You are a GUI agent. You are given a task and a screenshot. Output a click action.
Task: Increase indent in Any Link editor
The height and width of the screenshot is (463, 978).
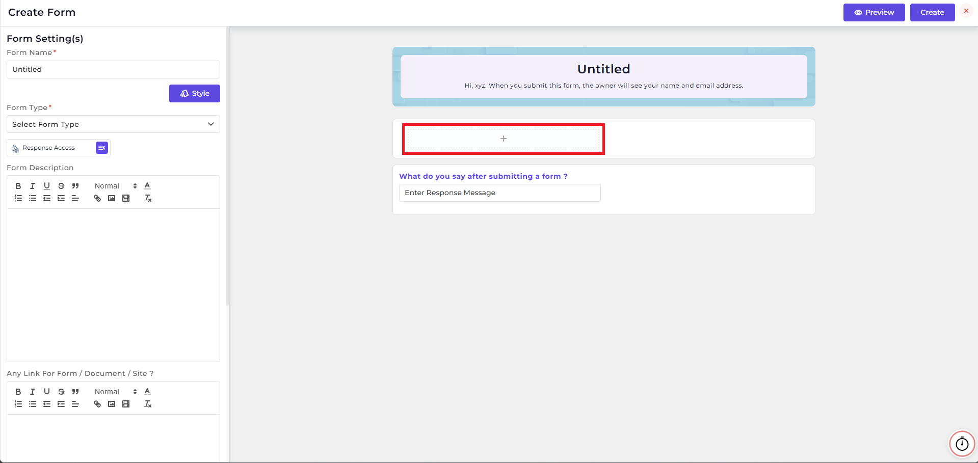[61, 404]
